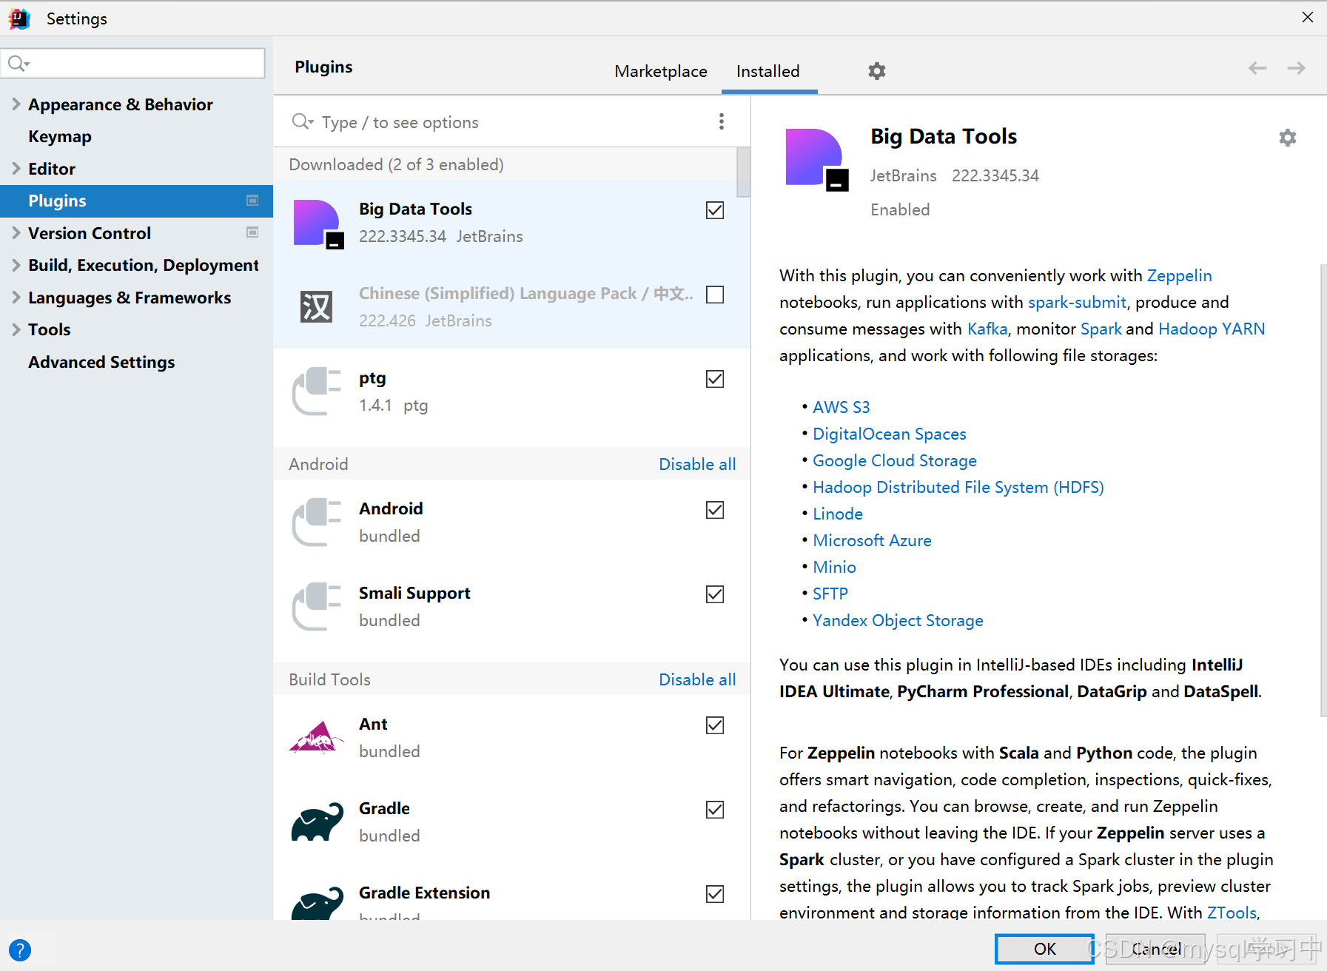Click the large Big Data Tools logo

pos(816,160)
